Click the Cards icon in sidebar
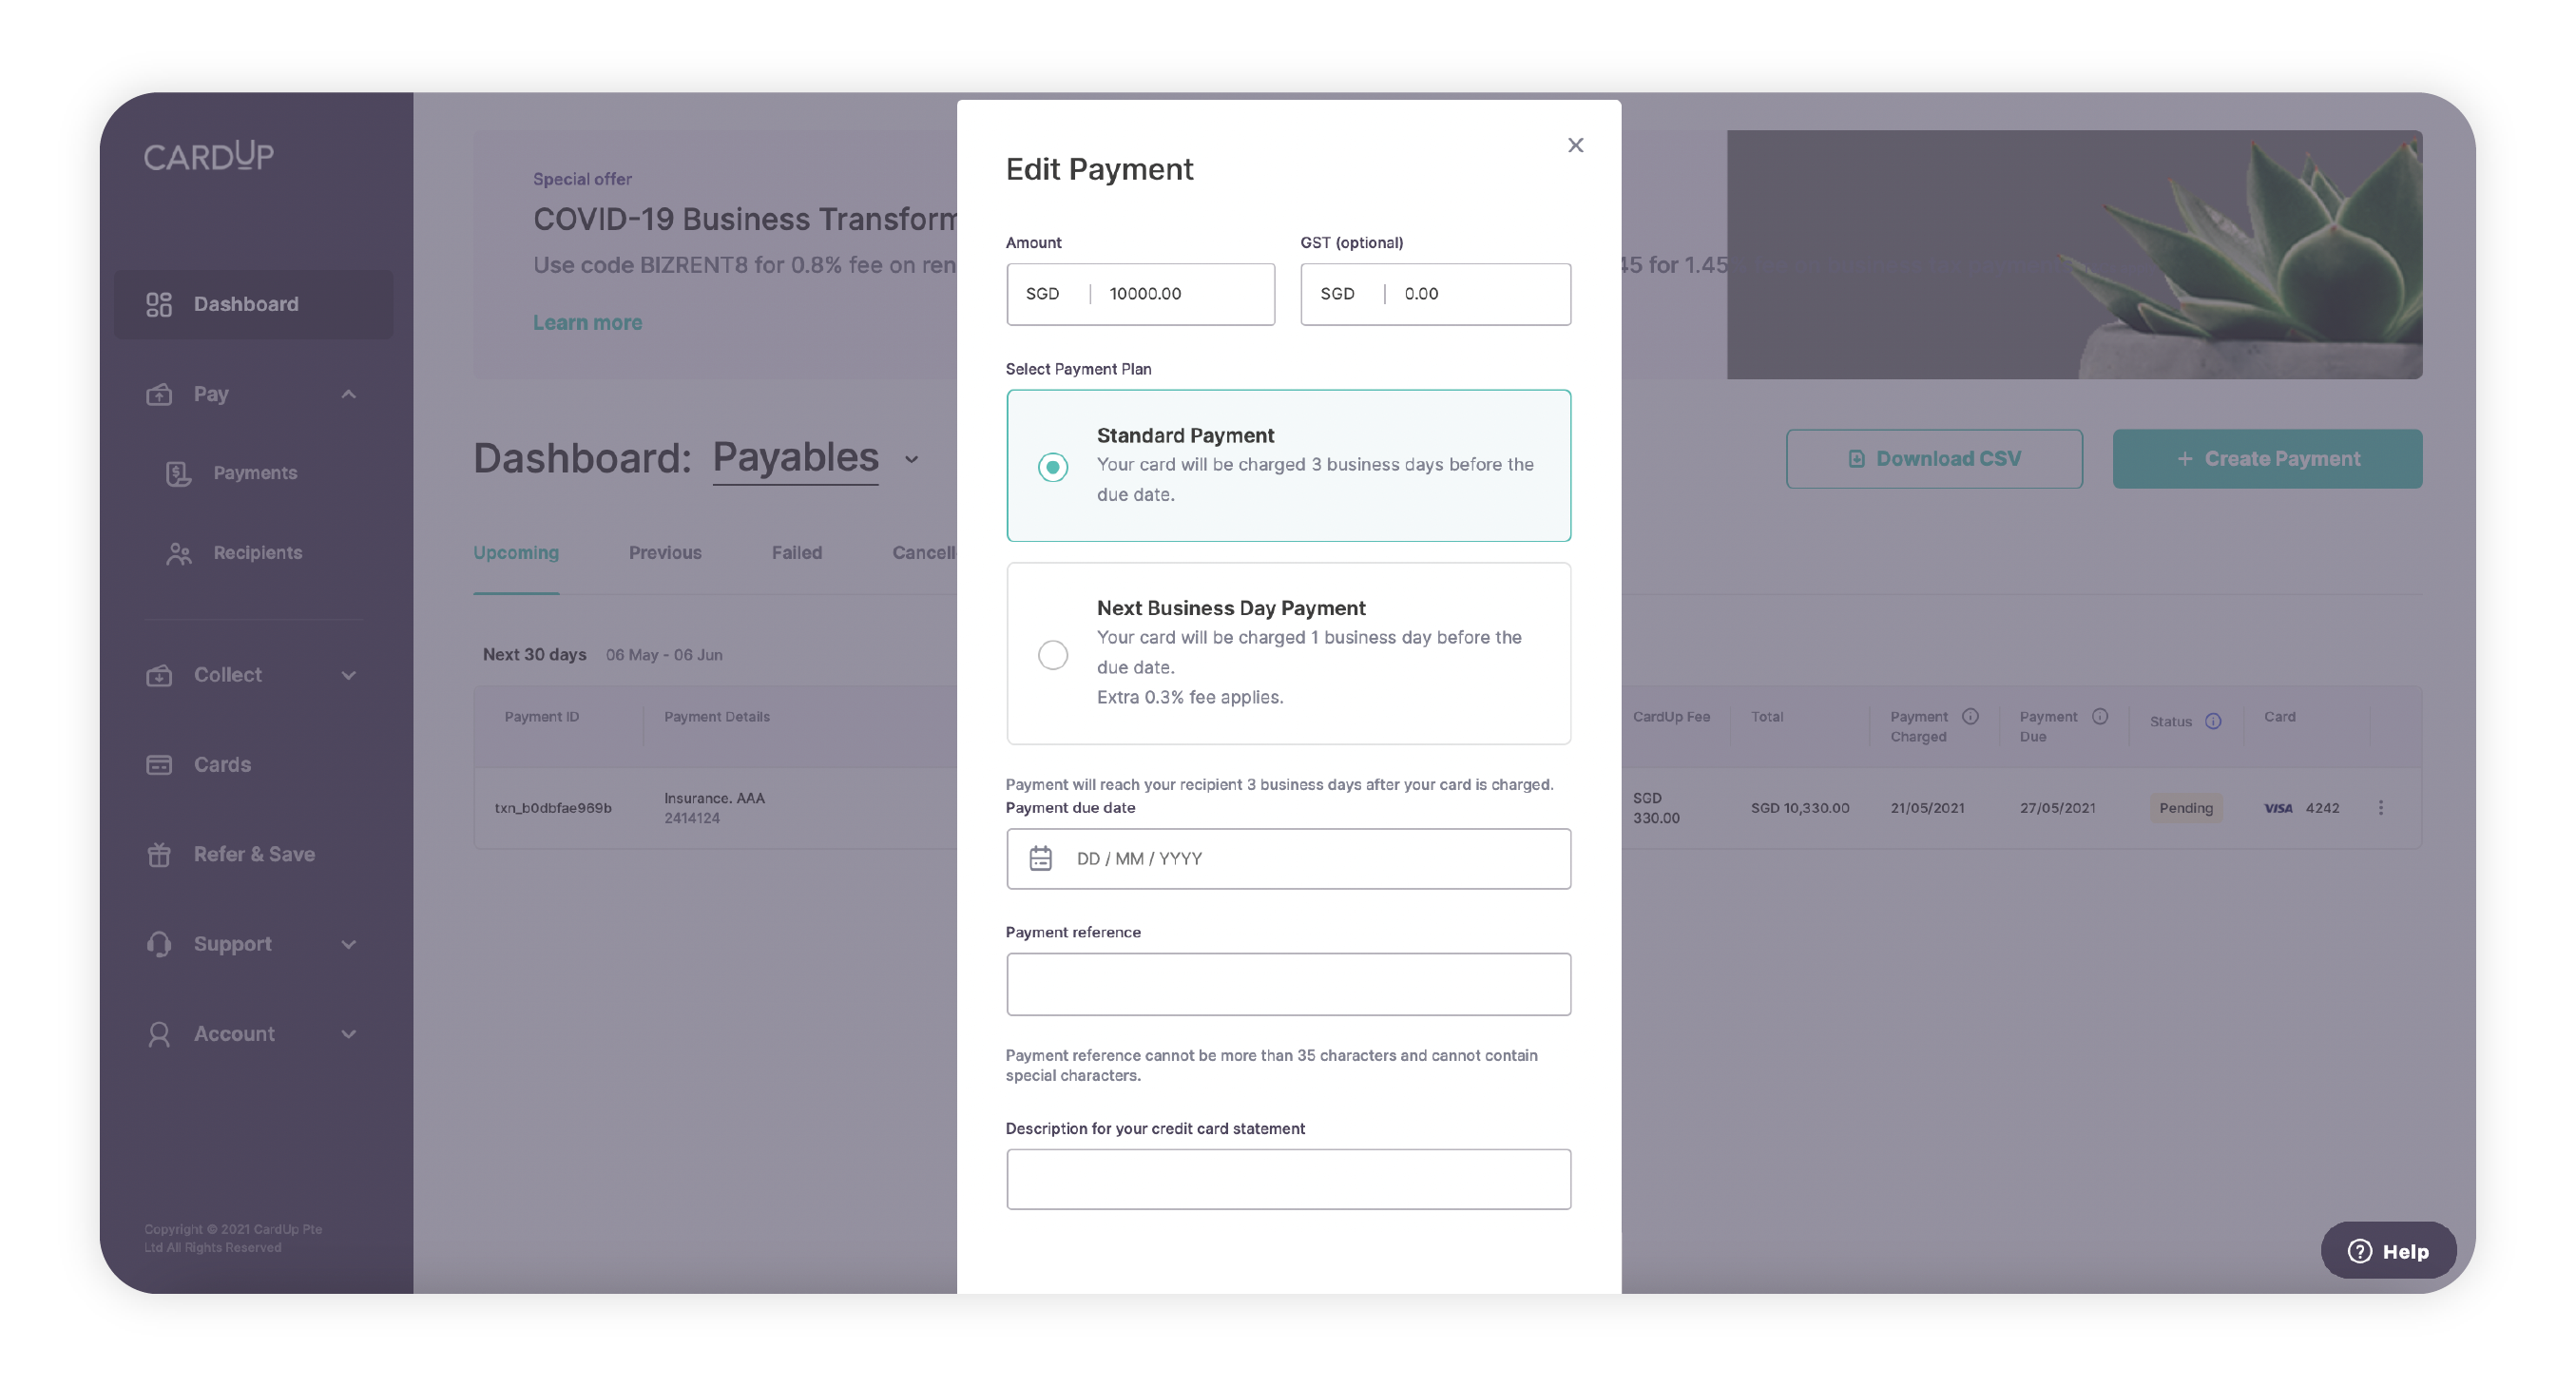The width and height of the screenshot is (2576, 1387). pyautogui.click(x=159, y=765)
